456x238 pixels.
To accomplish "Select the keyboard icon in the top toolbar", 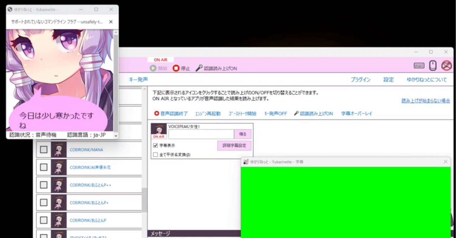I will (419, 65).
